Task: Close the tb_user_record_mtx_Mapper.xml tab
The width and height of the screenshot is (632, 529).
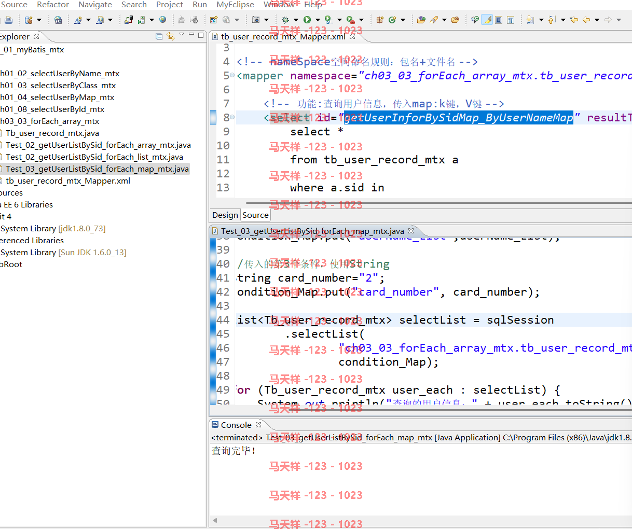Action: (352, 36)
